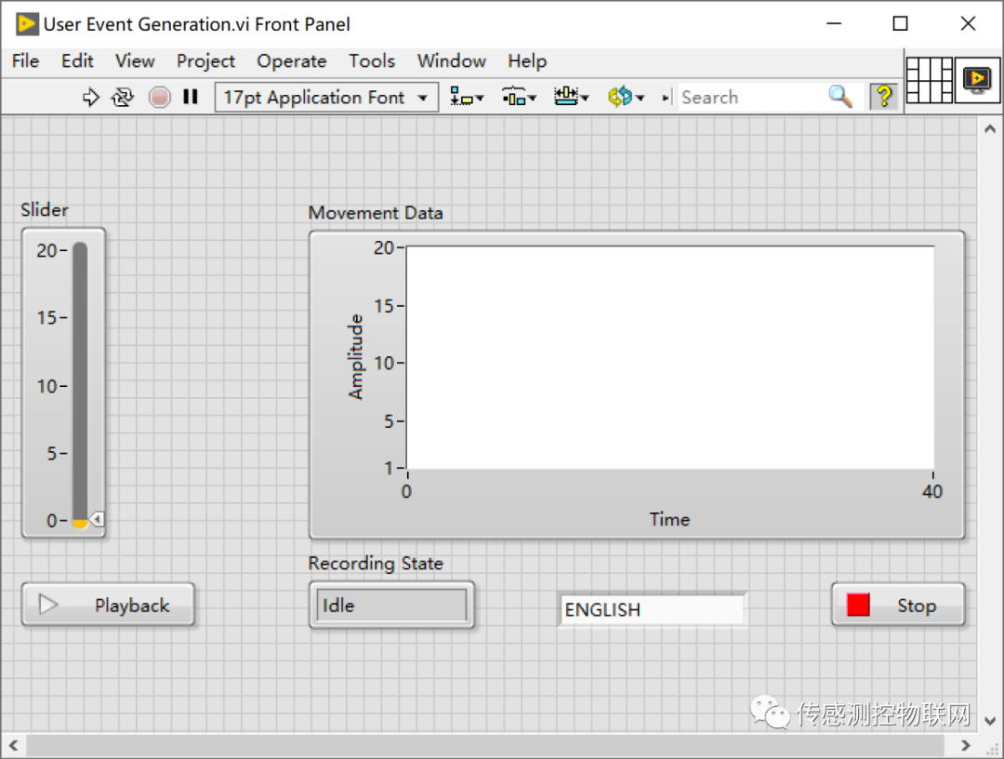The width and height of the screenshot is (1004, 759).
Task: Click the magnifying glass search icon
Action: [x=840, y=97]
